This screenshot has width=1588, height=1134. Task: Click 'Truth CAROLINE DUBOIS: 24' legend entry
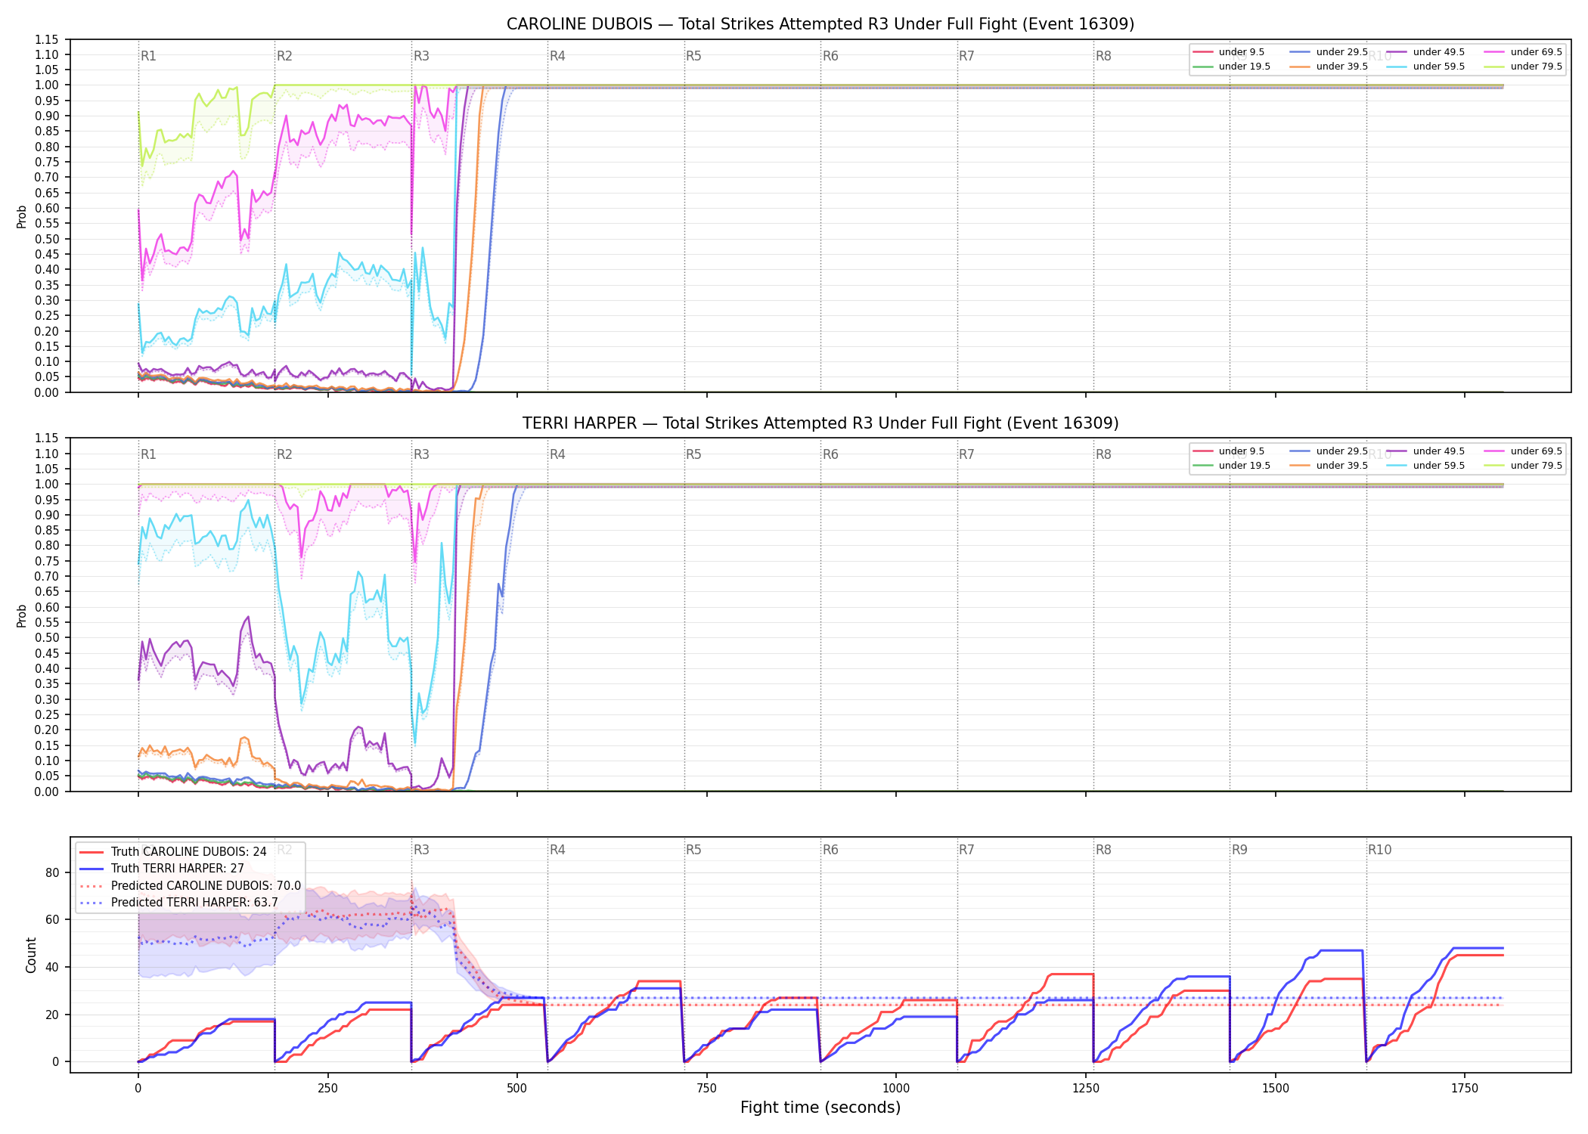click(173, 851)
